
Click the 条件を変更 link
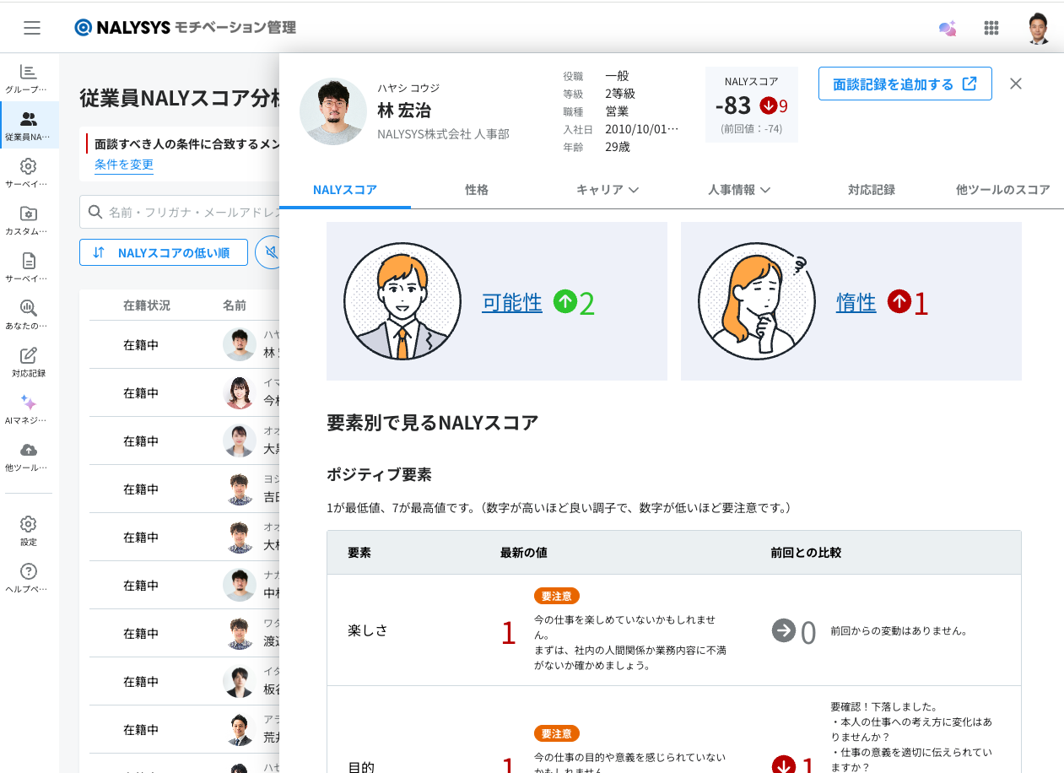point(124,165)
